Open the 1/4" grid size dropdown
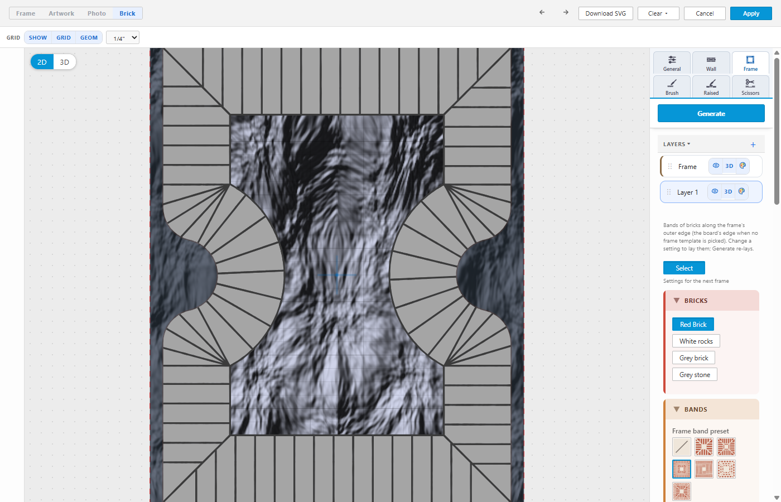This screenshot has height=502, width=781. [123, 38]
